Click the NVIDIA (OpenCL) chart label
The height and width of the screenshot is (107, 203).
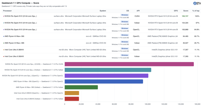[33, 76]
